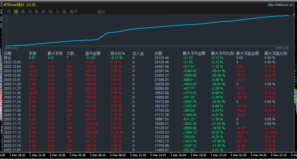The image size is (297, 159).
Task: Select the 2025.11.28 date row
Action: (12, 84)
